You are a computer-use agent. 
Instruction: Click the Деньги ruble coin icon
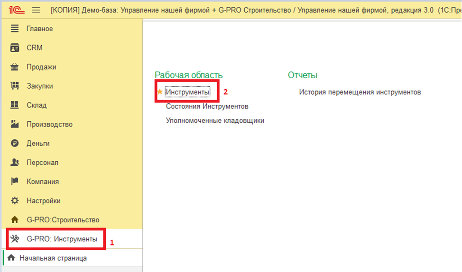15,144
